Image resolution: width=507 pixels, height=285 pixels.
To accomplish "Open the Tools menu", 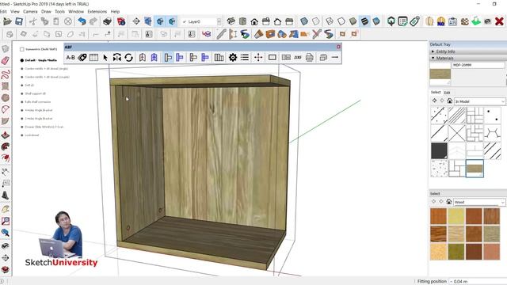I will point(59,12).
